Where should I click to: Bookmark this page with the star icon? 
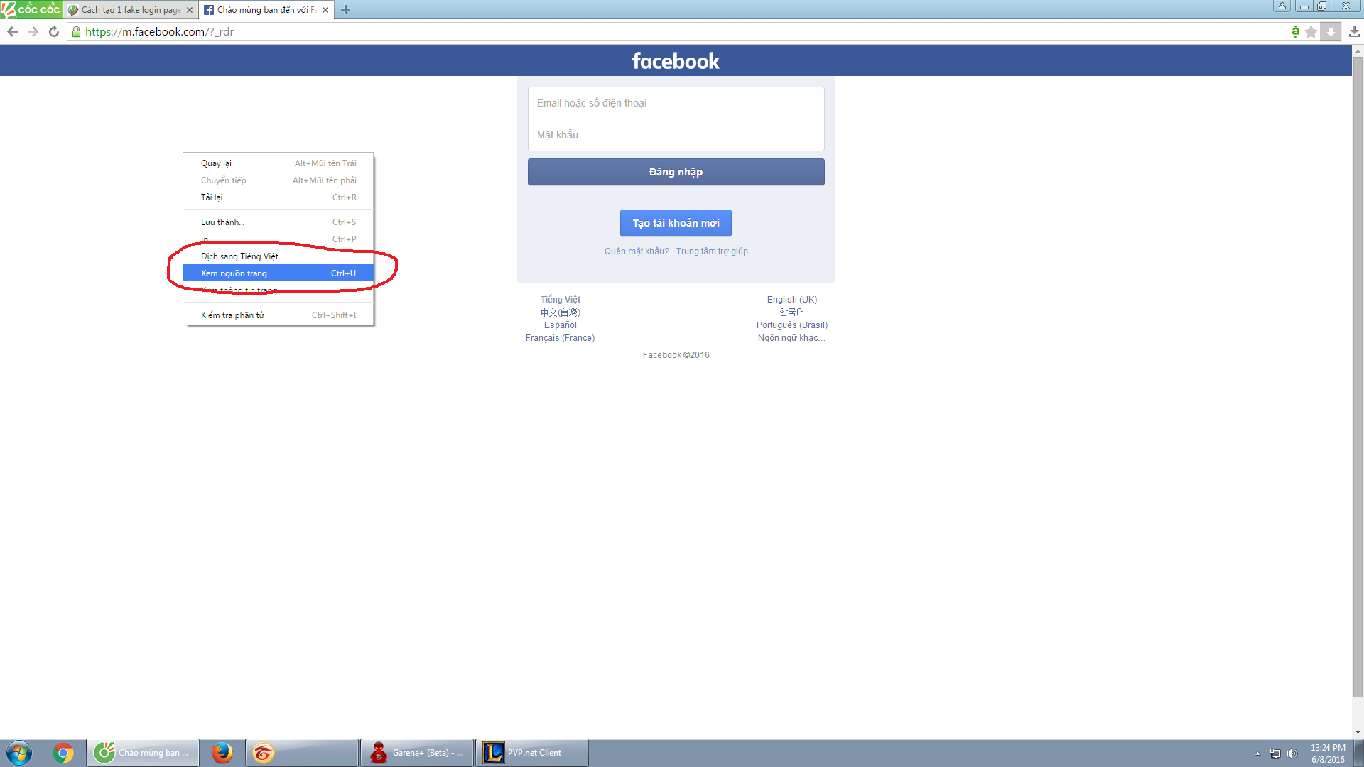(1311, 31)
